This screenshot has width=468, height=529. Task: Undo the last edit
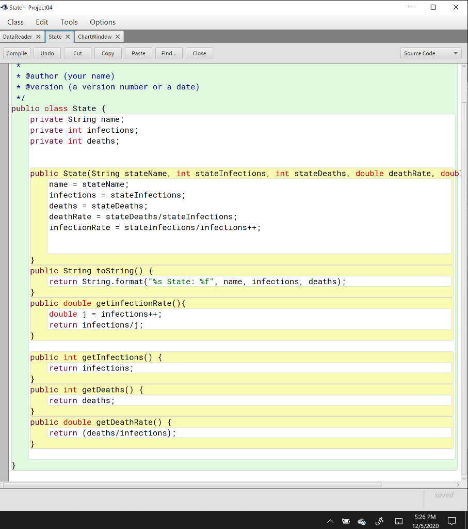click(x=47, y=53)
